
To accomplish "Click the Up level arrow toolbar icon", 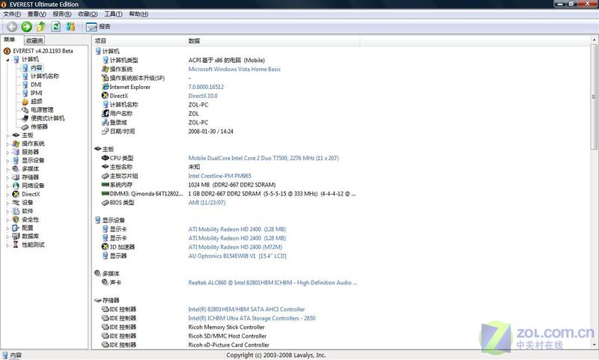I will (x=41, y=26).
